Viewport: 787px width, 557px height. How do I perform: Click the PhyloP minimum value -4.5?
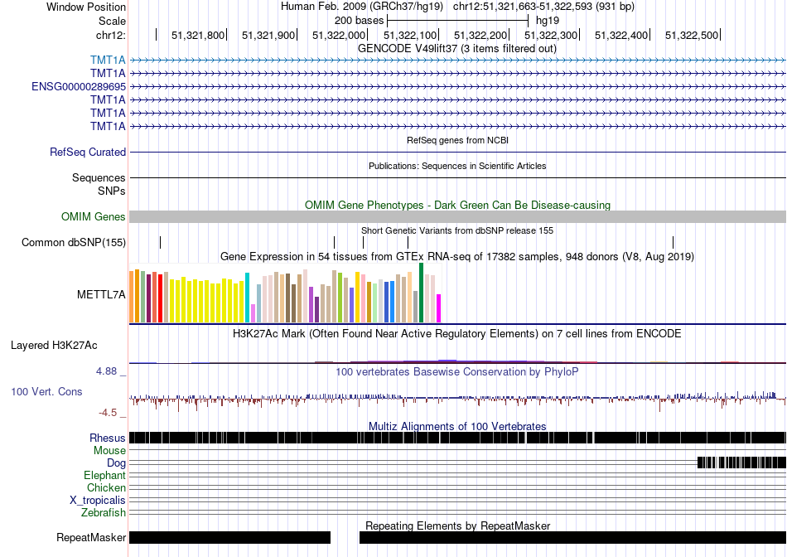point(108,412)
